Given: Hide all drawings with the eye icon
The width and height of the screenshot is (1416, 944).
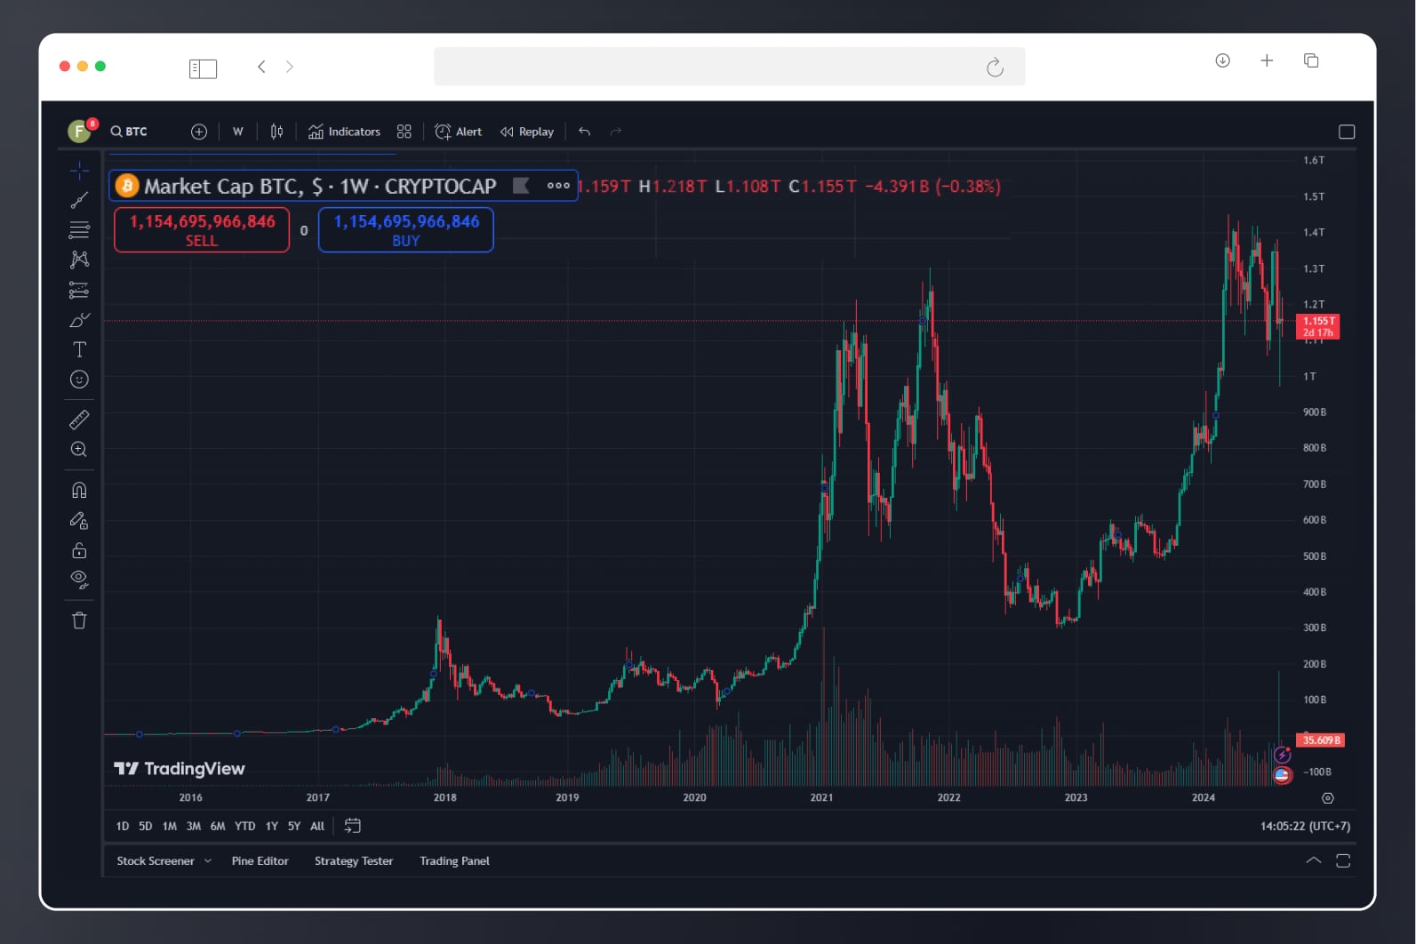Looking at the screenshot, I should 79,580.
